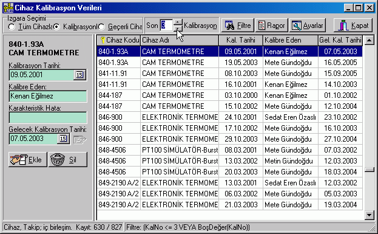Sort by Cihaz Adı column header
The height and width of the screenshot is (234, 378).
(180, 40)
